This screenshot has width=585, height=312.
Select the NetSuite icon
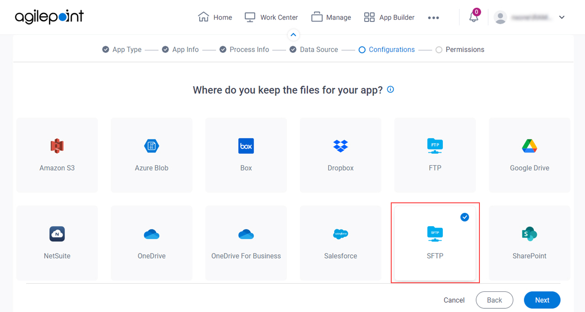point(57,234)
